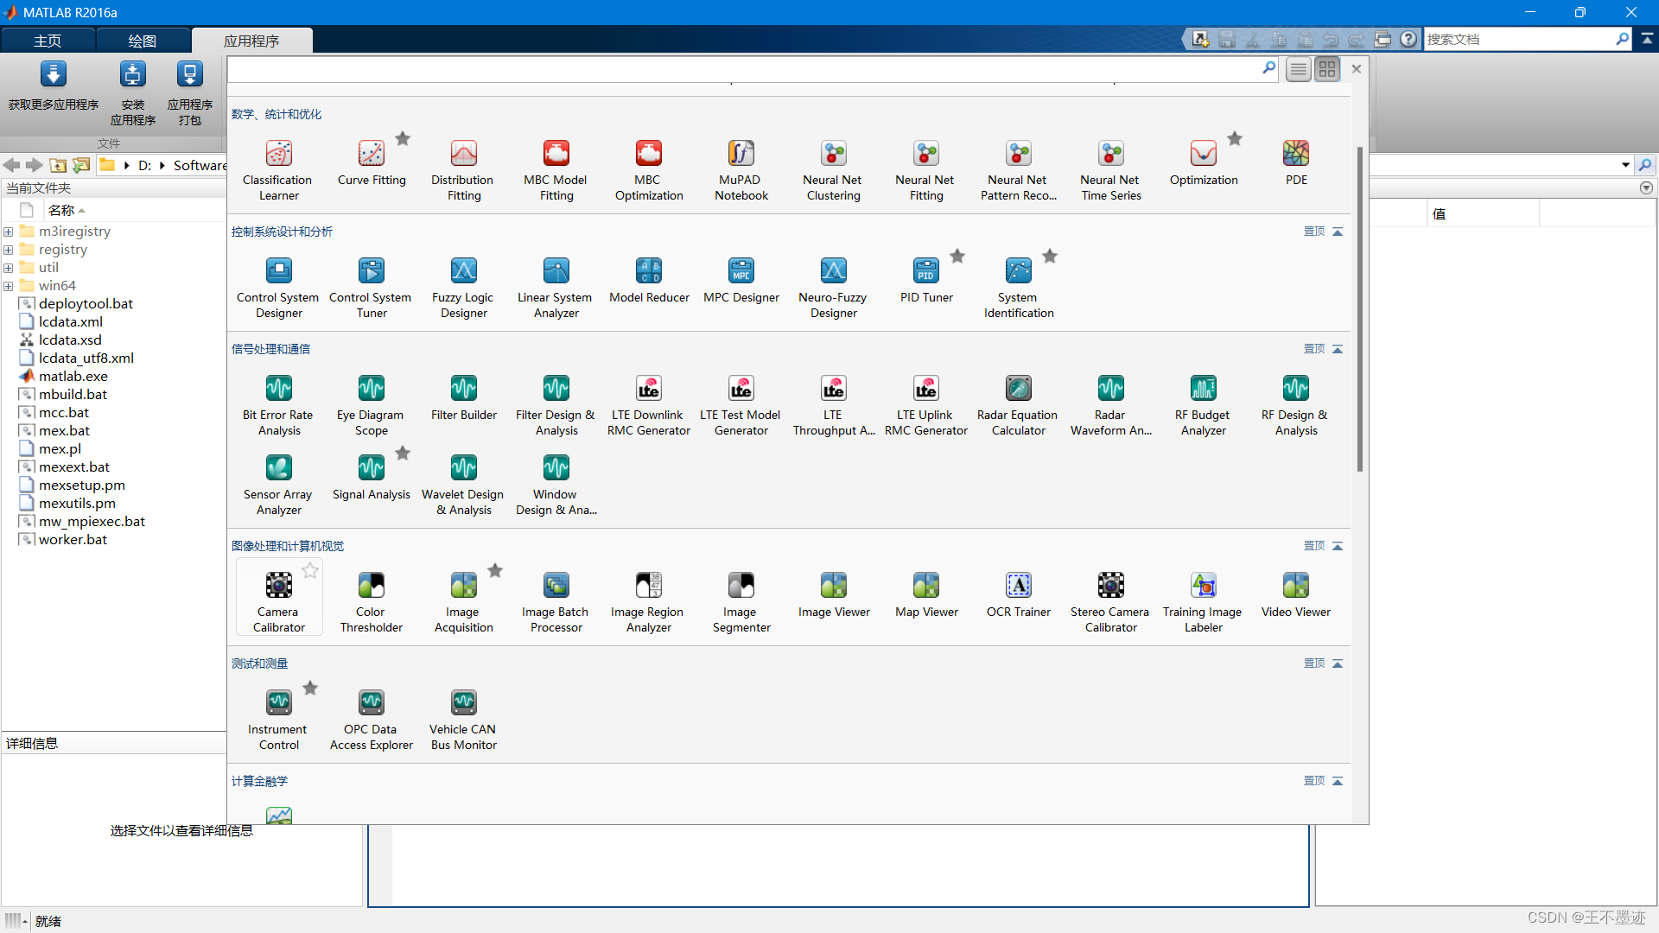The width and height of the screenshot is (1659, 933).
Task: Collapse the signal processing and communications section
Action: pyautogui.click(x=1338, y=349)
